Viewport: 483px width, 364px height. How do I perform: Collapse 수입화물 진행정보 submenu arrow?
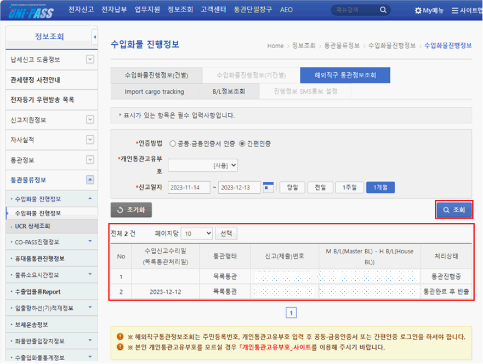pos(90,199)
